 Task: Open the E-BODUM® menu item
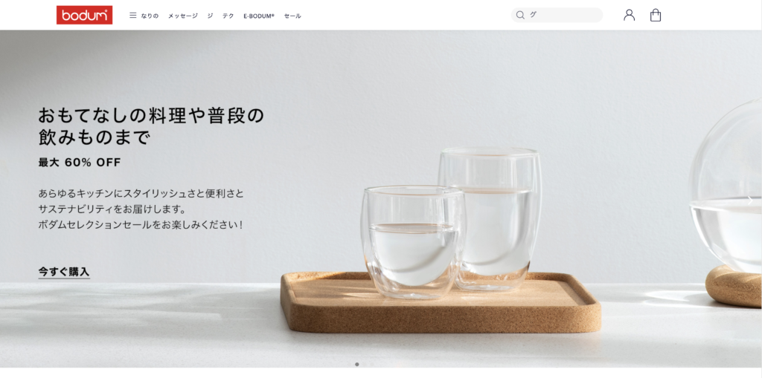(x=259, y=16)
